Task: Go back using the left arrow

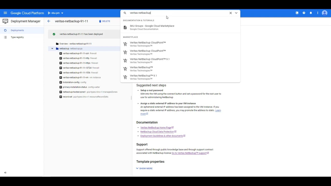Action: (x=49, y=21)
